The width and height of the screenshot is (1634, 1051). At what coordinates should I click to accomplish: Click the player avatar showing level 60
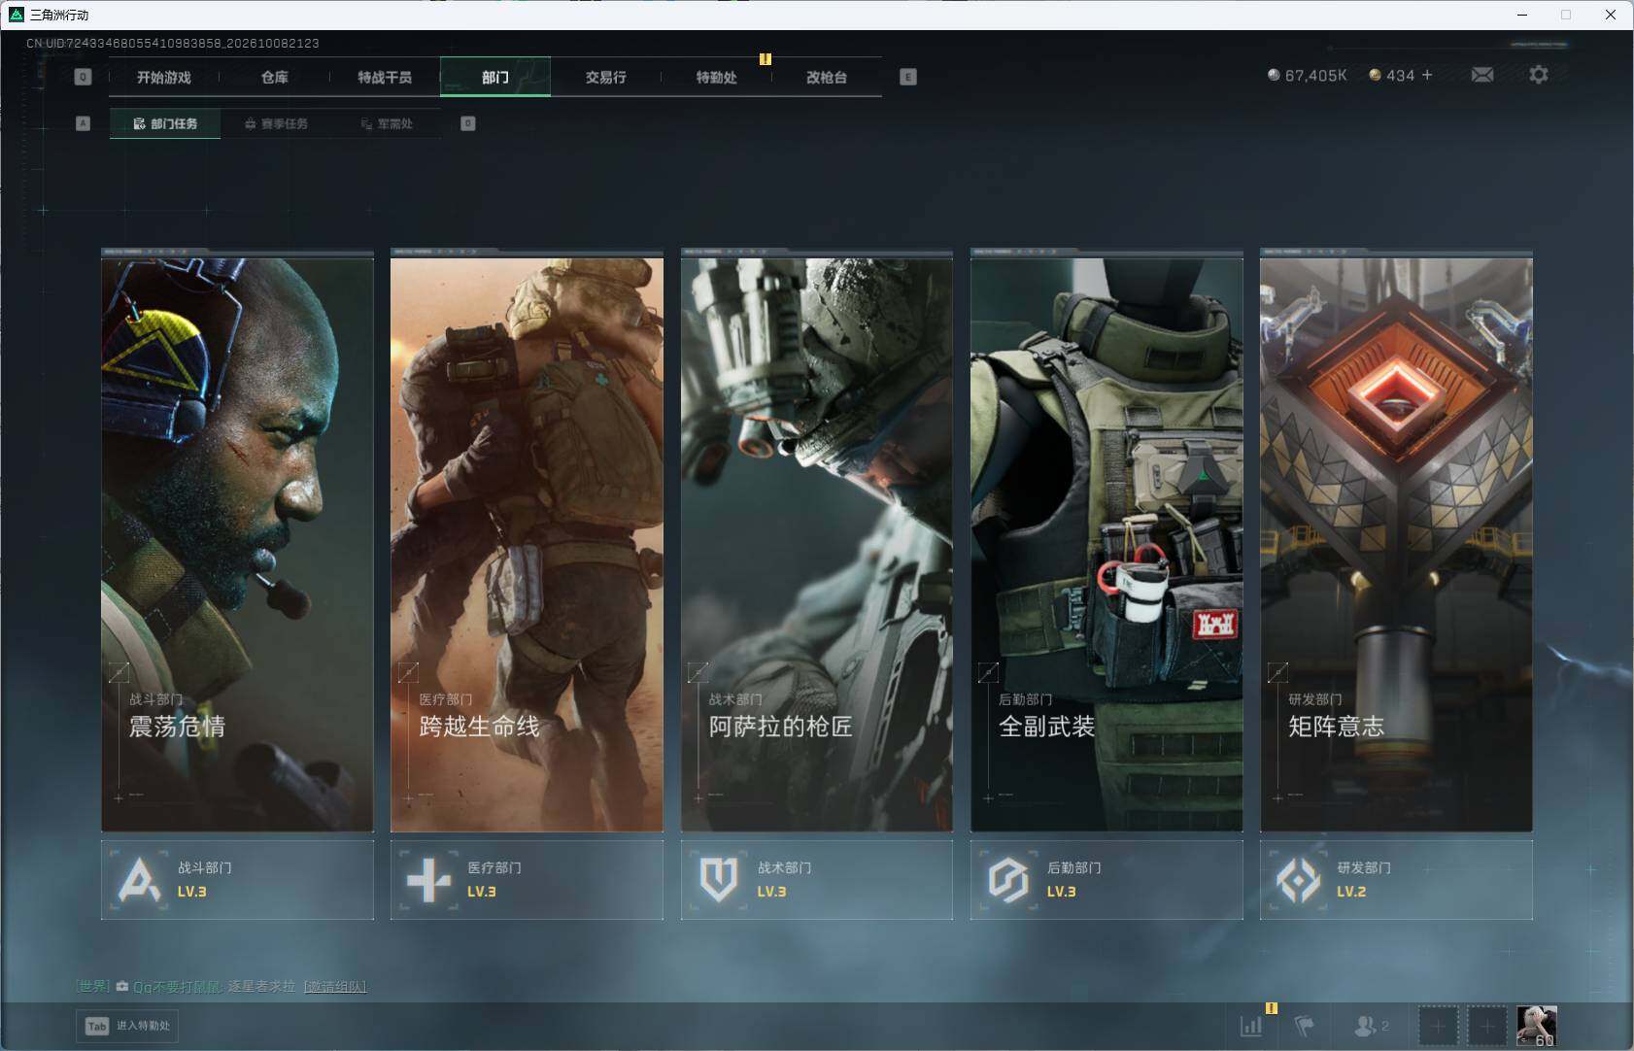point(1537,1026)
